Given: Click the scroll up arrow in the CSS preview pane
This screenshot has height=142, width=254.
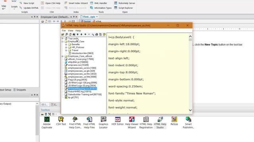Looking at the screenshot, I should (190, 37).
